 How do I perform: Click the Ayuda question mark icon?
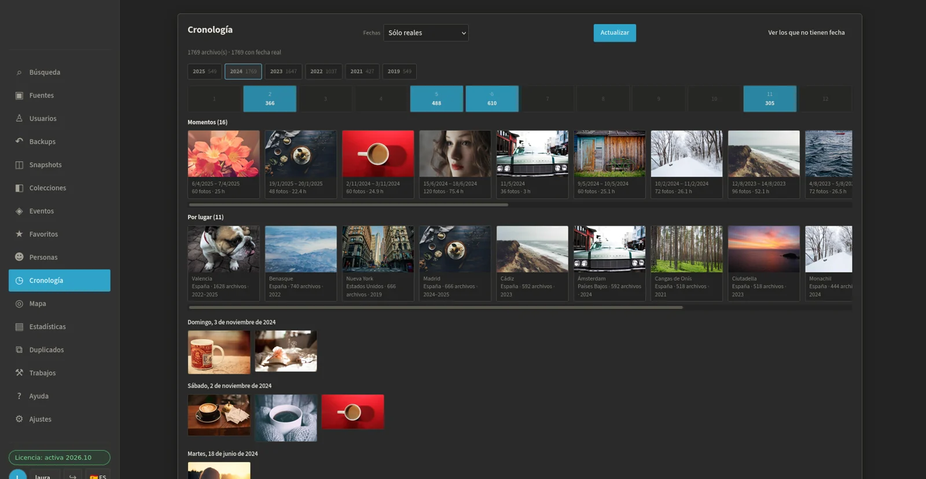19,396
